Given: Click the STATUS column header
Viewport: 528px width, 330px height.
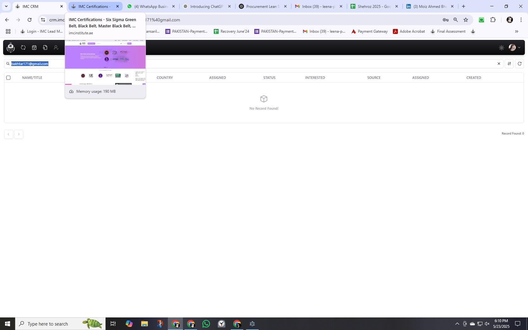Looking at the screenshot, I should pyautogui.click(x=269, y=78).
